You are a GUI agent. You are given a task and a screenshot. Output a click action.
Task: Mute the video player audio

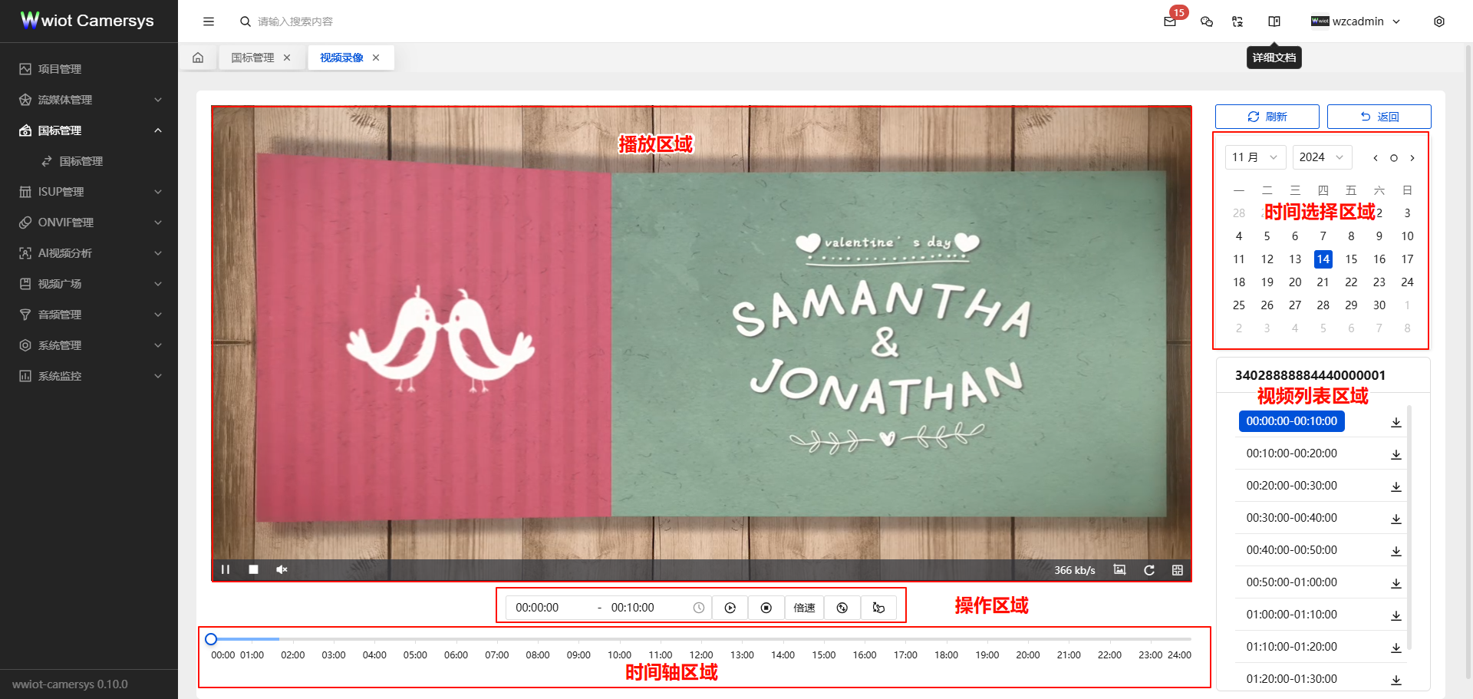click(x=282, y=569)
